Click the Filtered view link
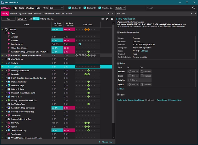Viewport: 198px width, 145px height. [107, 142]
